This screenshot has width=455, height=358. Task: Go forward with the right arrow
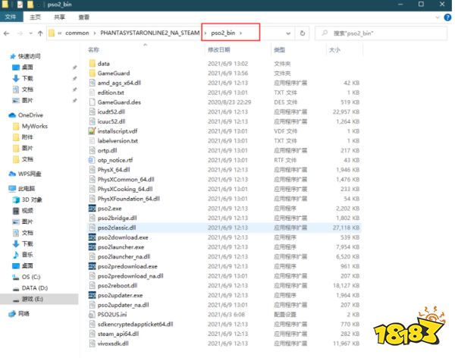point(20,33)
